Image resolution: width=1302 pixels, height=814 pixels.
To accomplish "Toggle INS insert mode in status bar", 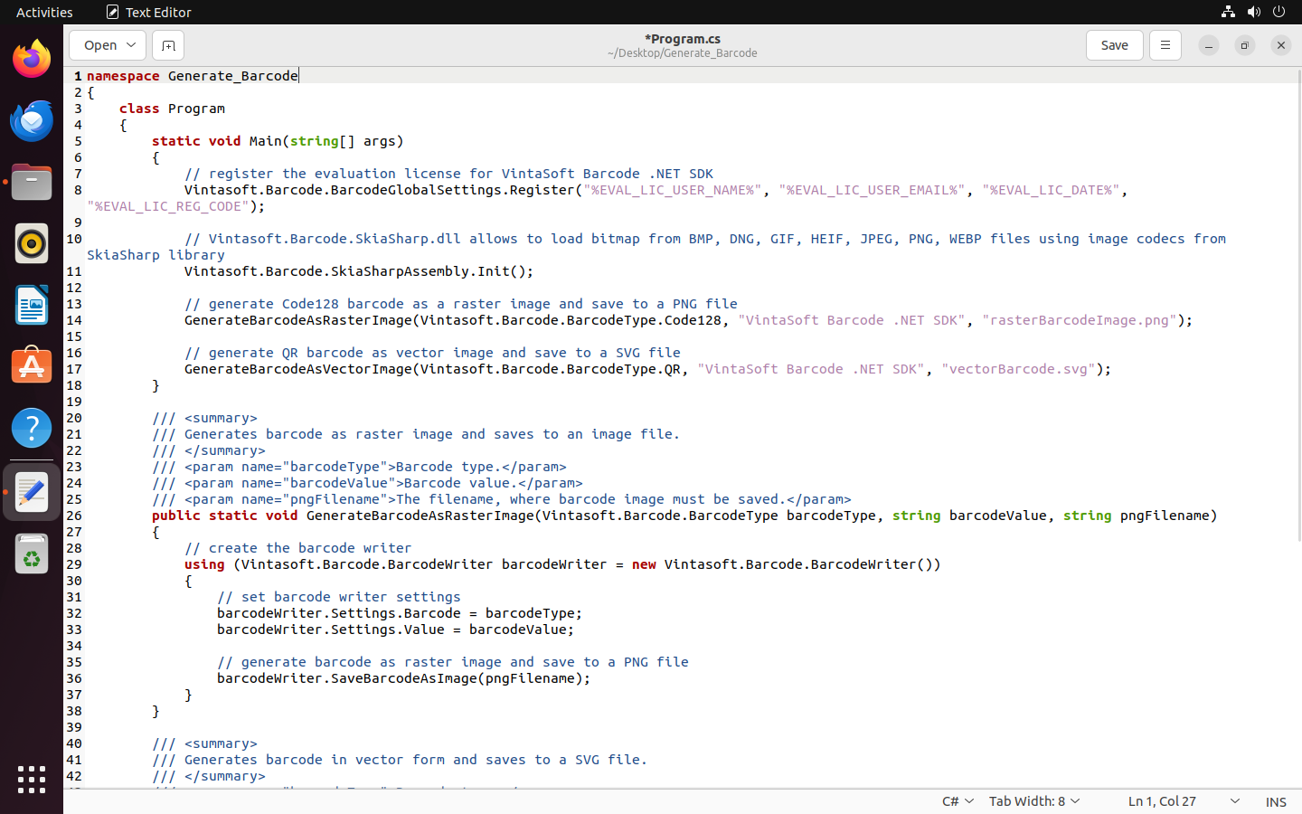I will [x=1275, y=801].
